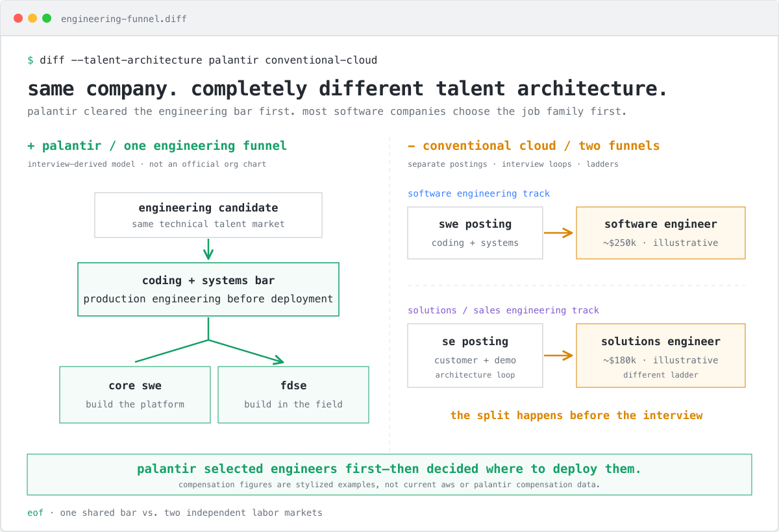This screenshot has width=779, height=532.
Task: Click the 'engineering candidate' box
Action: click(x=208, y=215)
